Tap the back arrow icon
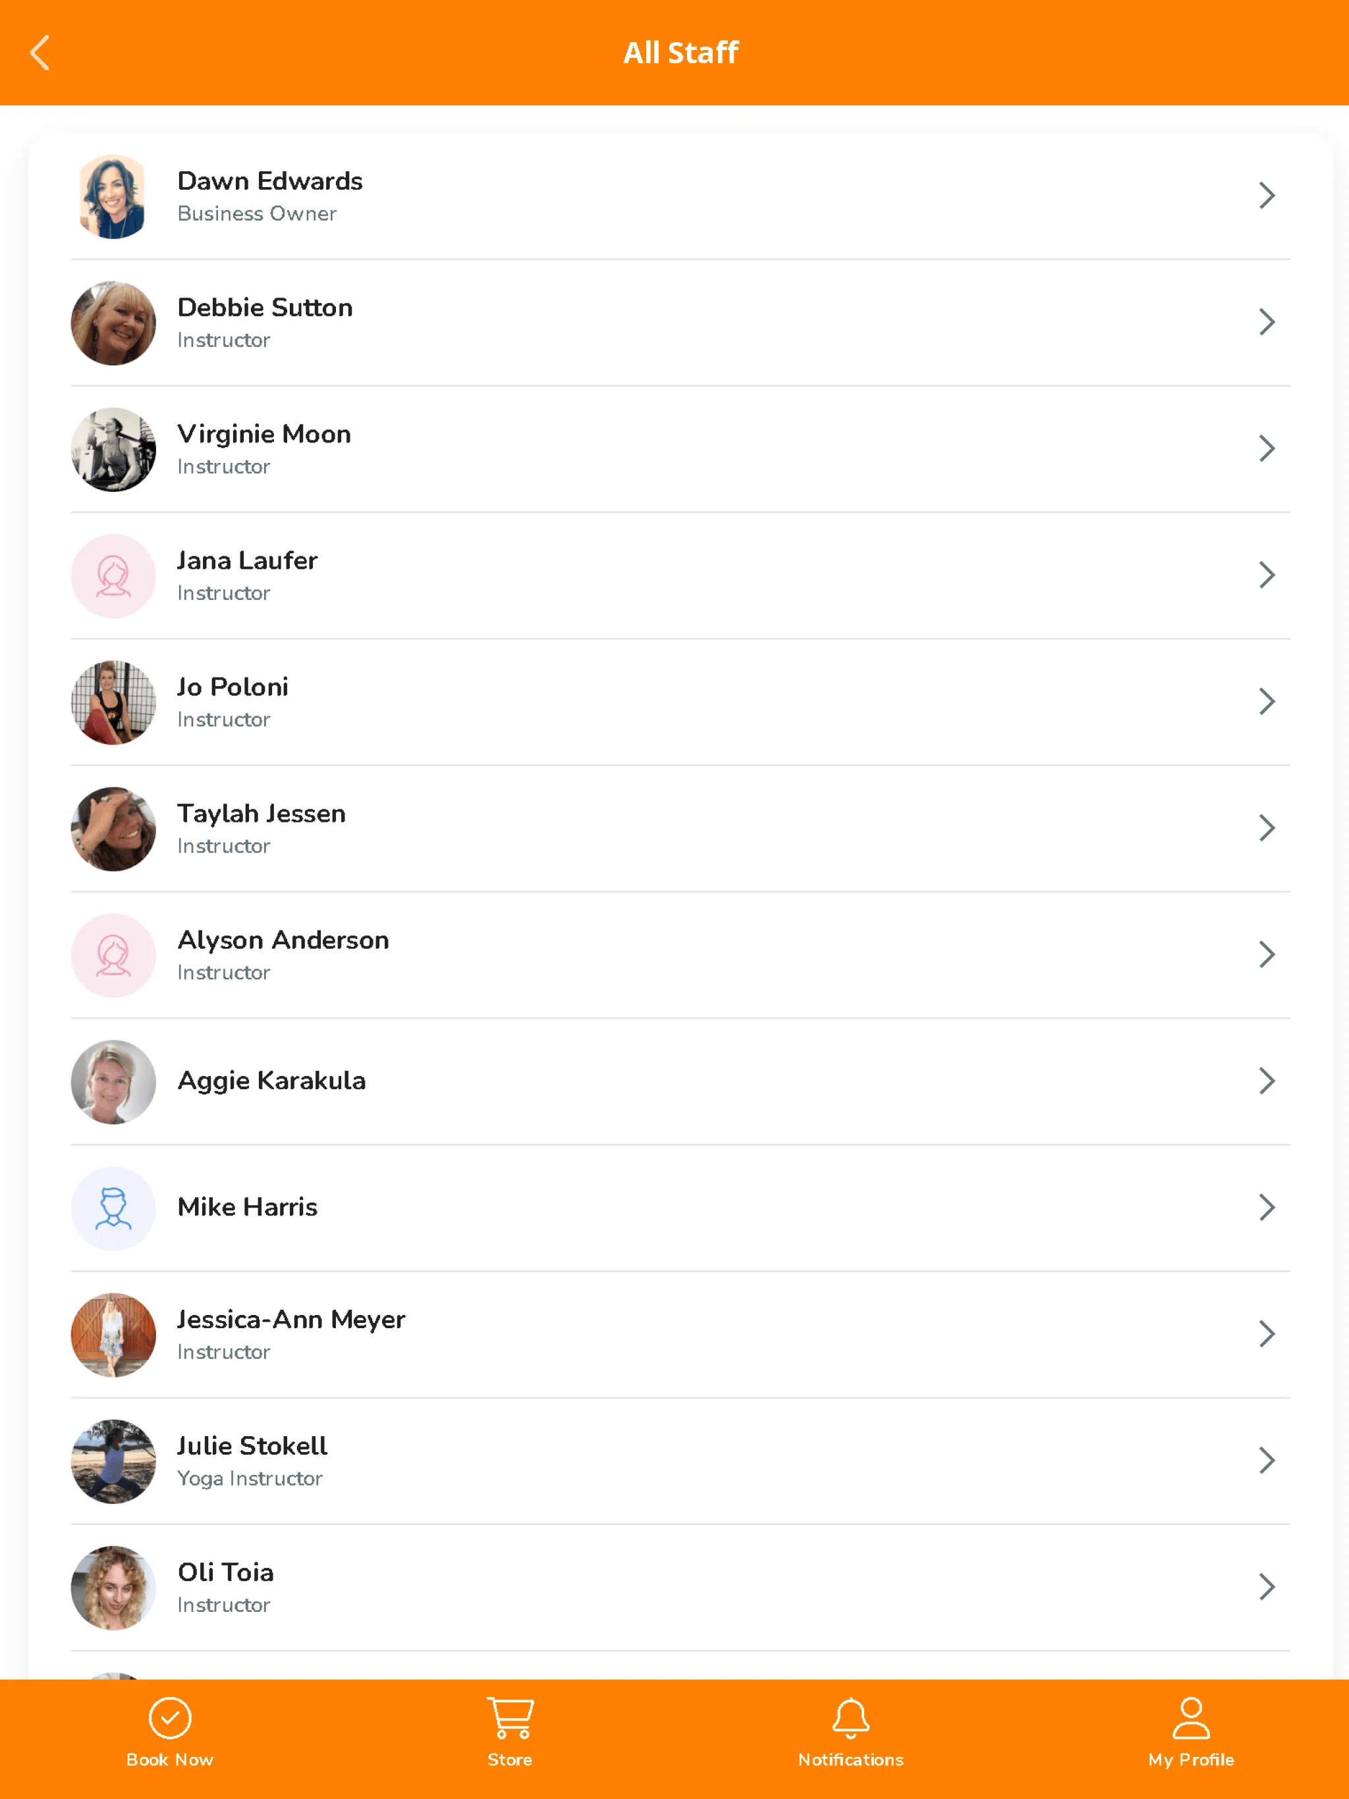The height and width of the screenshot is (1799, 1349). coord(40,53)
